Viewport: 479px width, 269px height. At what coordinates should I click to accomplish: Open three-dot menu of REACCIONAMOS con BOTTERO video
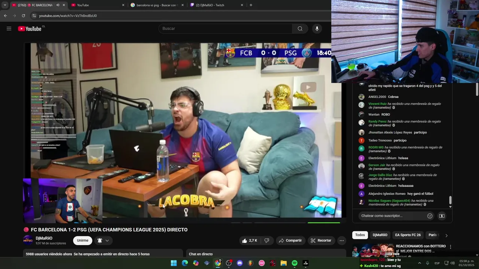coord(451,247)
